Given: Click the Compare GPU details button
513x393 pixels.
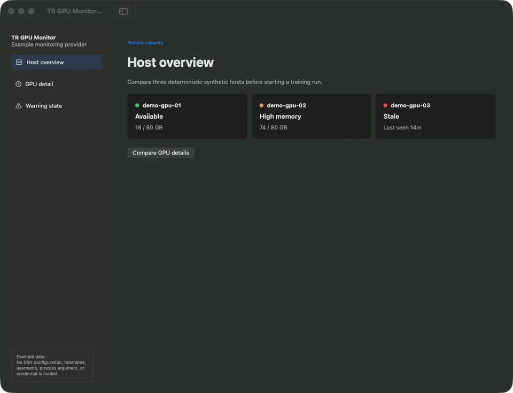Looking at the screenshot, I should 161,153.
